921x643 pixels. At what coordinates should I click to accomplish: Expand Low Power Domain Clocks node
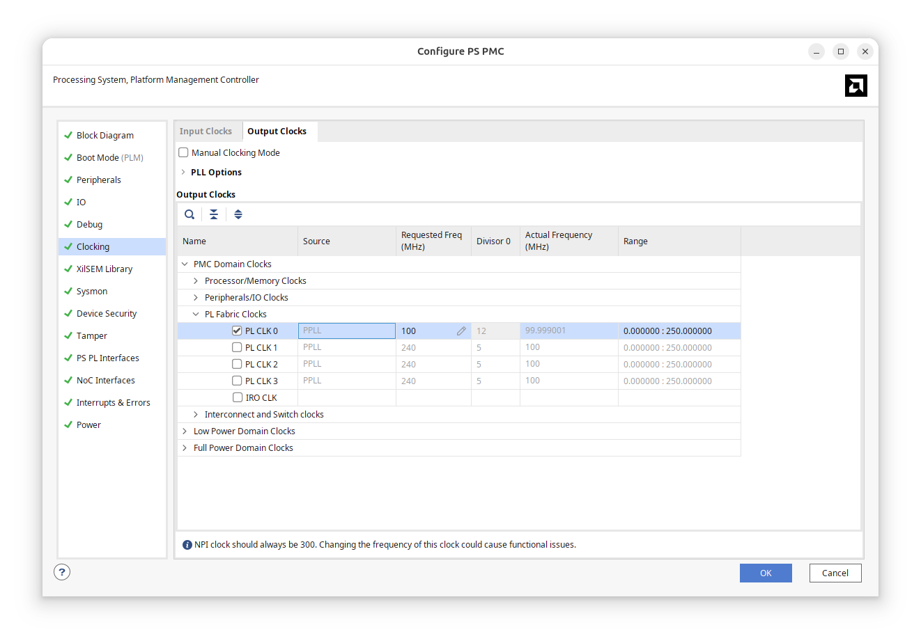(185, 431)
